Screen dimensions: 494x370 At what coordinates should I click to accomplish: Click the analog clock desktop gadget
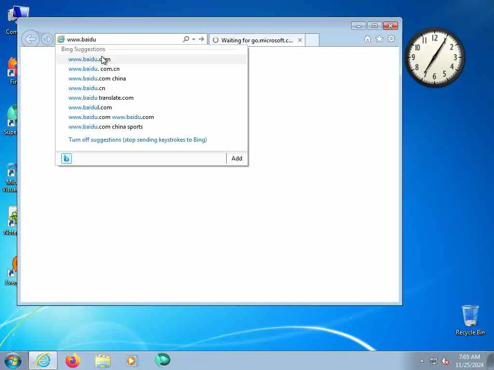pyautogui.click(x=435, y=57)
